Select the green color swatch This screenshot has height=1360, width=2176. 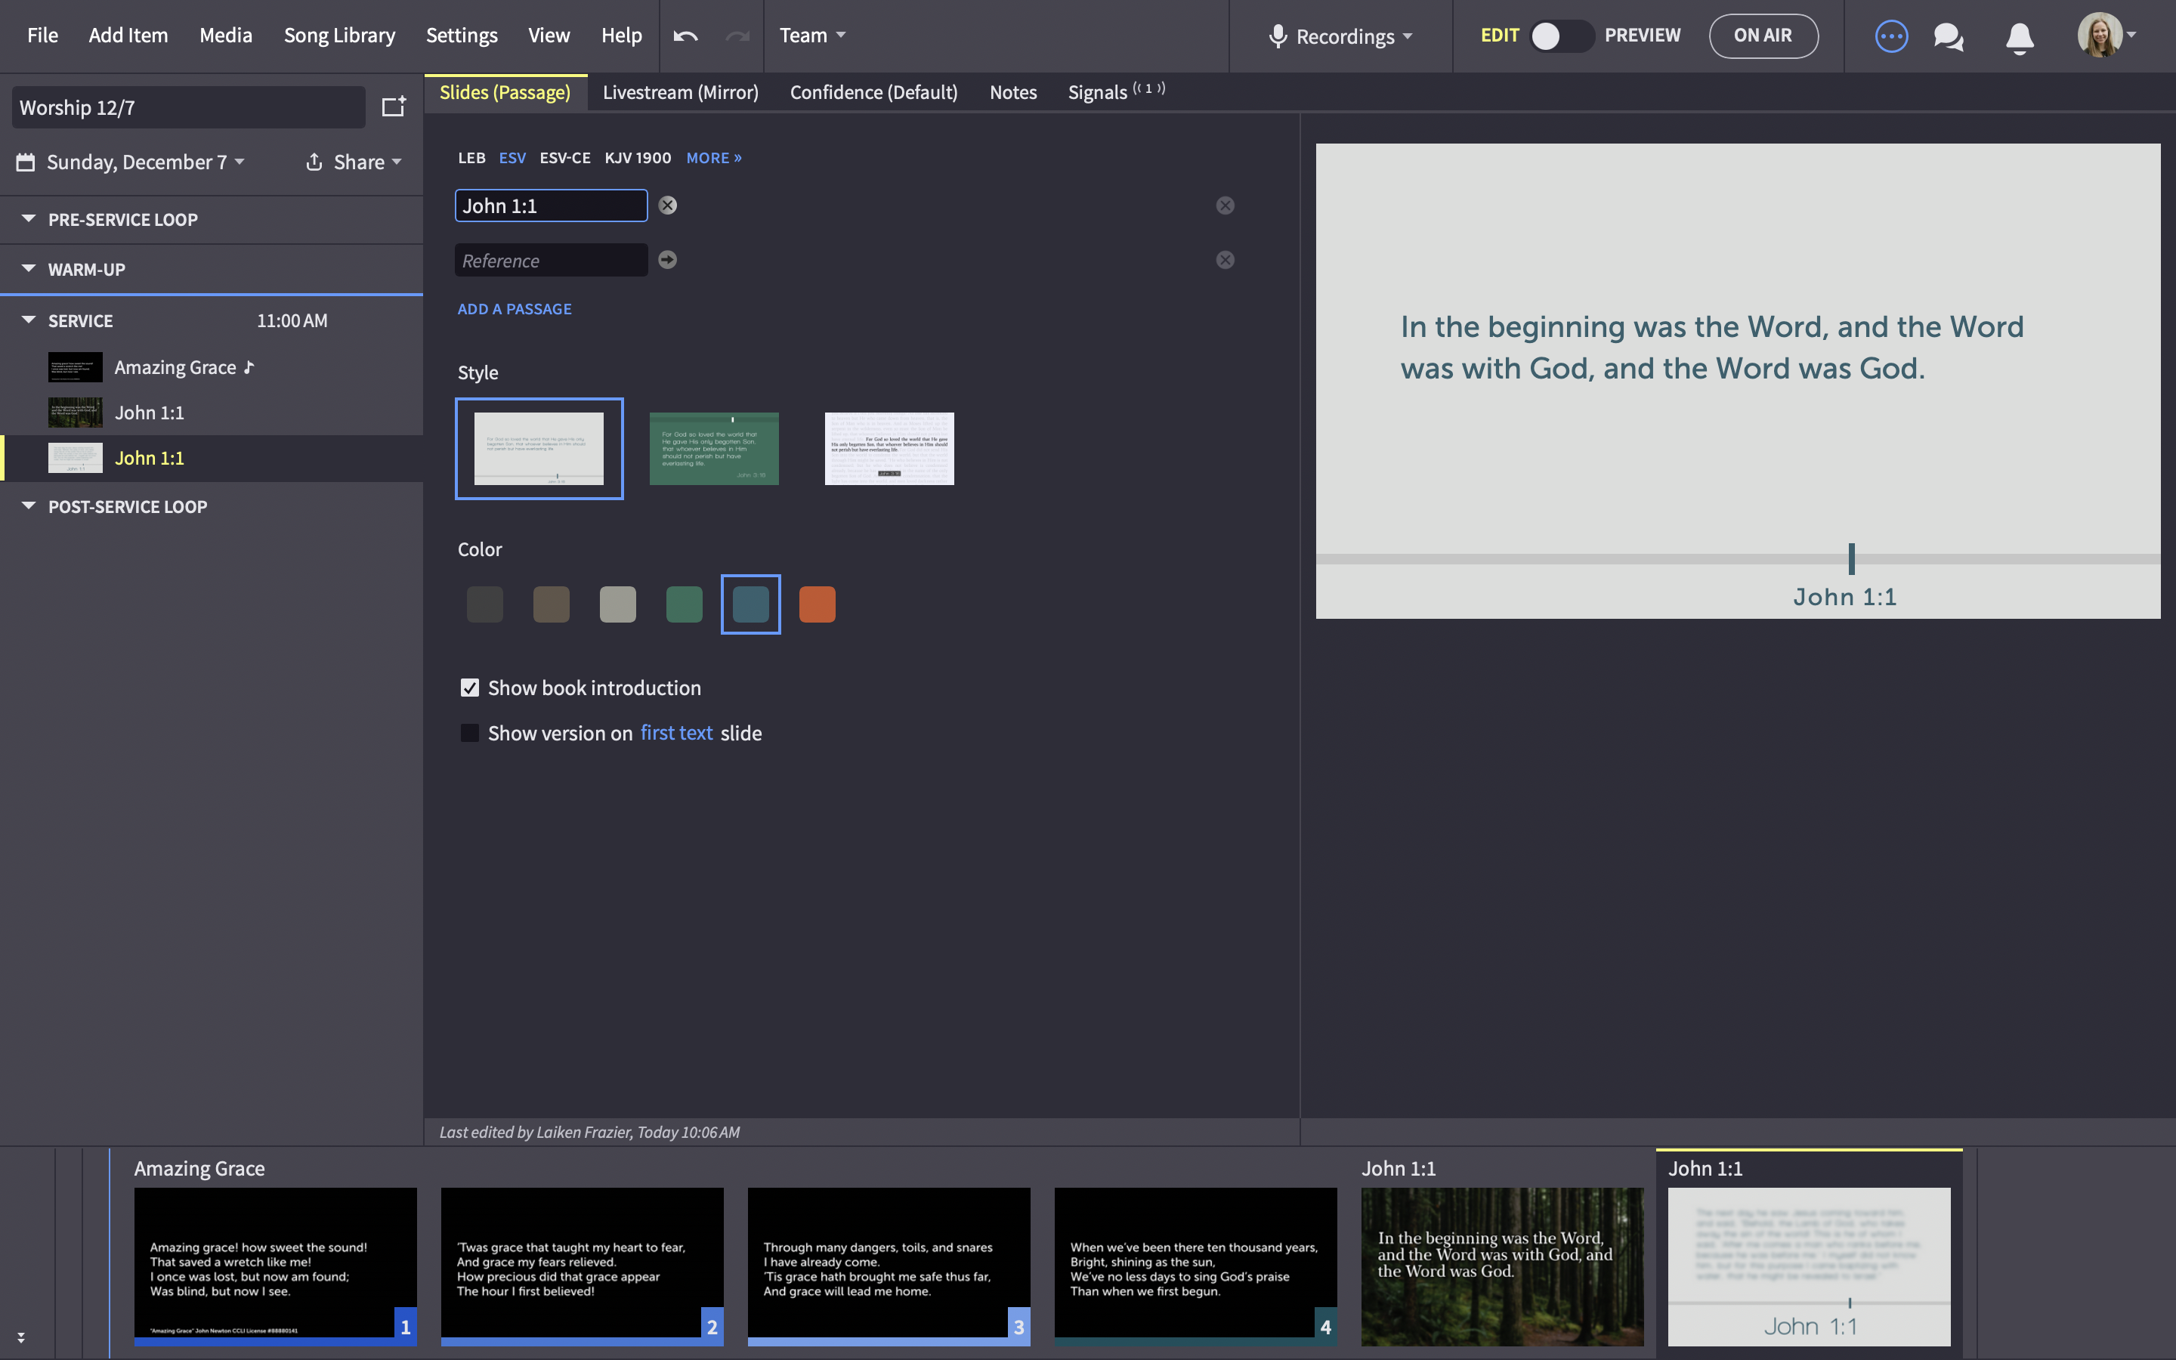[x=685, y=604]
